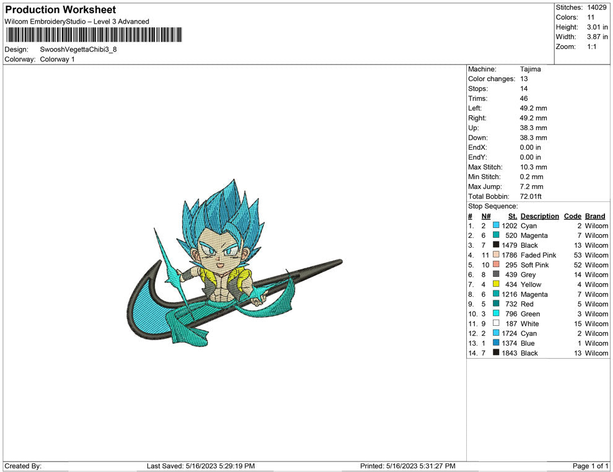613x472 pixels.
Task: Click the 'St.' column header
Action: [x=513, y=216]
